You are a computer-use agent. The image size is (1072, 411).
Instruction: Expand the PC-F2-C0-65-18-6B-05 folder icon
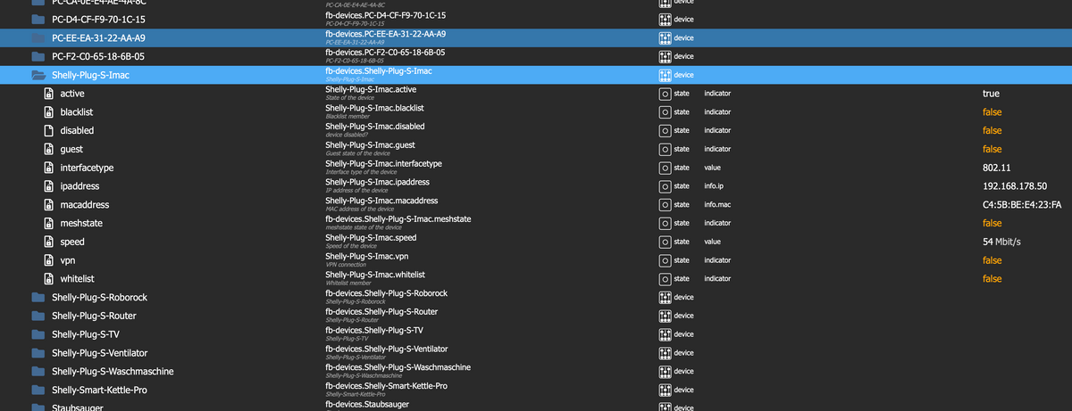click(x=38, y=57)
